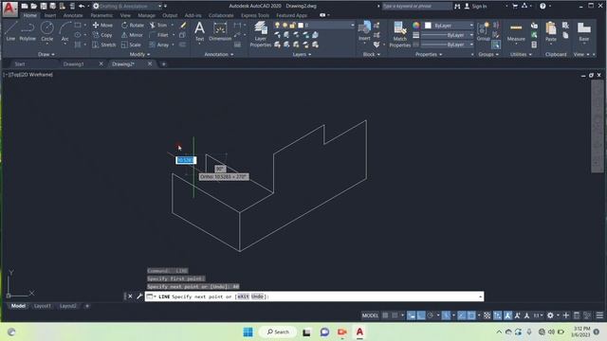Click the Mirror tool

[x=133, y=35]
